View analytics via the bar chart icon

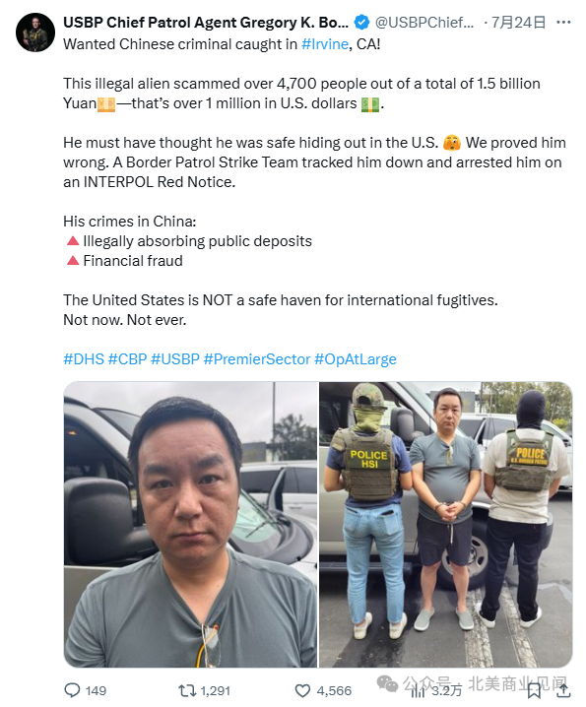(419, 690)
